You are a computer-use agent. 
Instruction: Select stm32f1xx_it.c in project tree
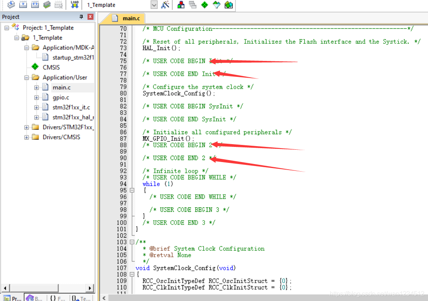pos(71,107)
